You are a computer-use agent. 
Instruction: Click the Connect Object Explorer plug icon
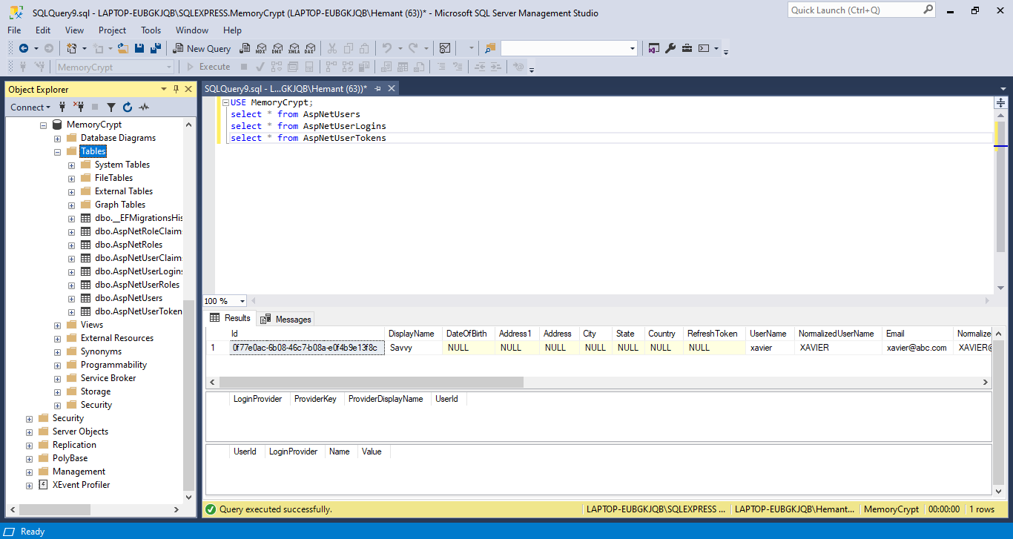63,107
